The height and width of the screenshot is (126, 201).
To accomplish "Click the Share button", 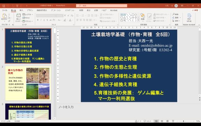I will 195,10.
